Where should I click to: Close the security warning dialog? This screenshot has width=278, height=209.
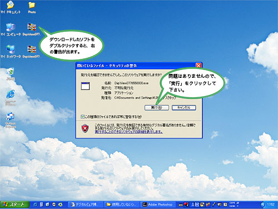point(198,66)
